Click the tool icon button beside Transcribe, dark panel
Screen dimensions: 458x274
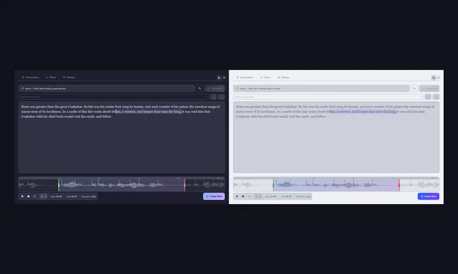tap(200, 89)
